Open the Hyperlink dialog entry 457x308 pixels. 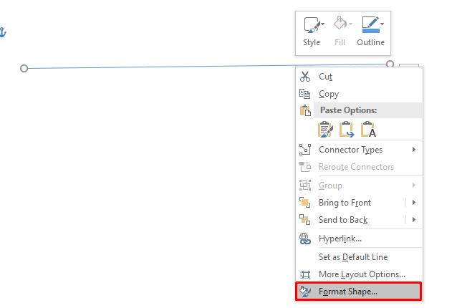(x=359, y=239)
